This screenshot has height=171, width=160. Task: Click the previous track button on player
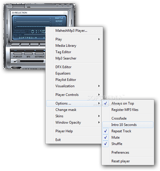point(15,50)
